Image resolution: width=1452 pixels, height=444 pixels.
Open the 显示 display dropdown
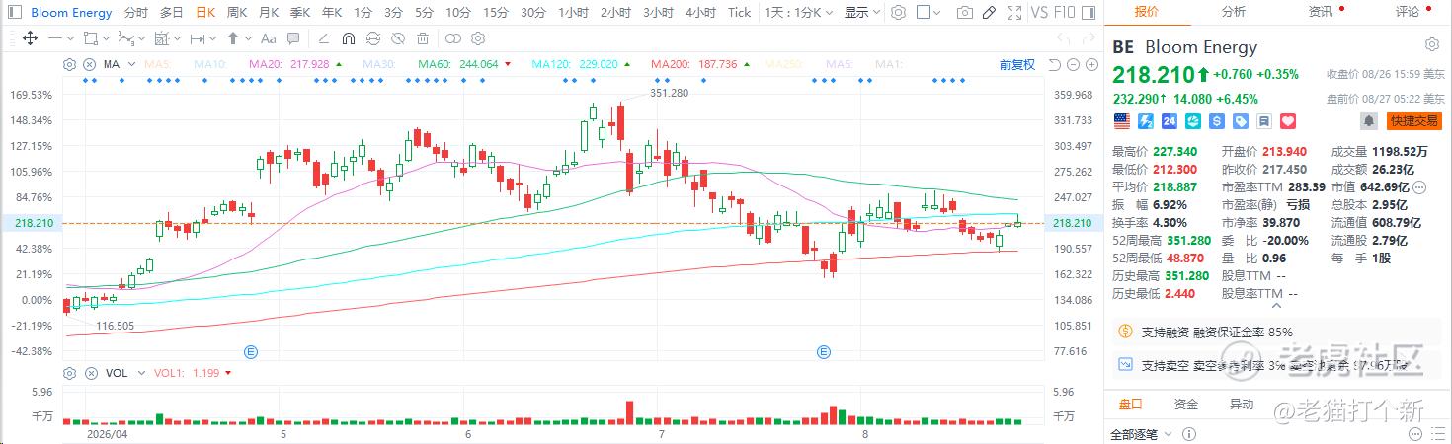pyautogui.click(x=863, y=13)
